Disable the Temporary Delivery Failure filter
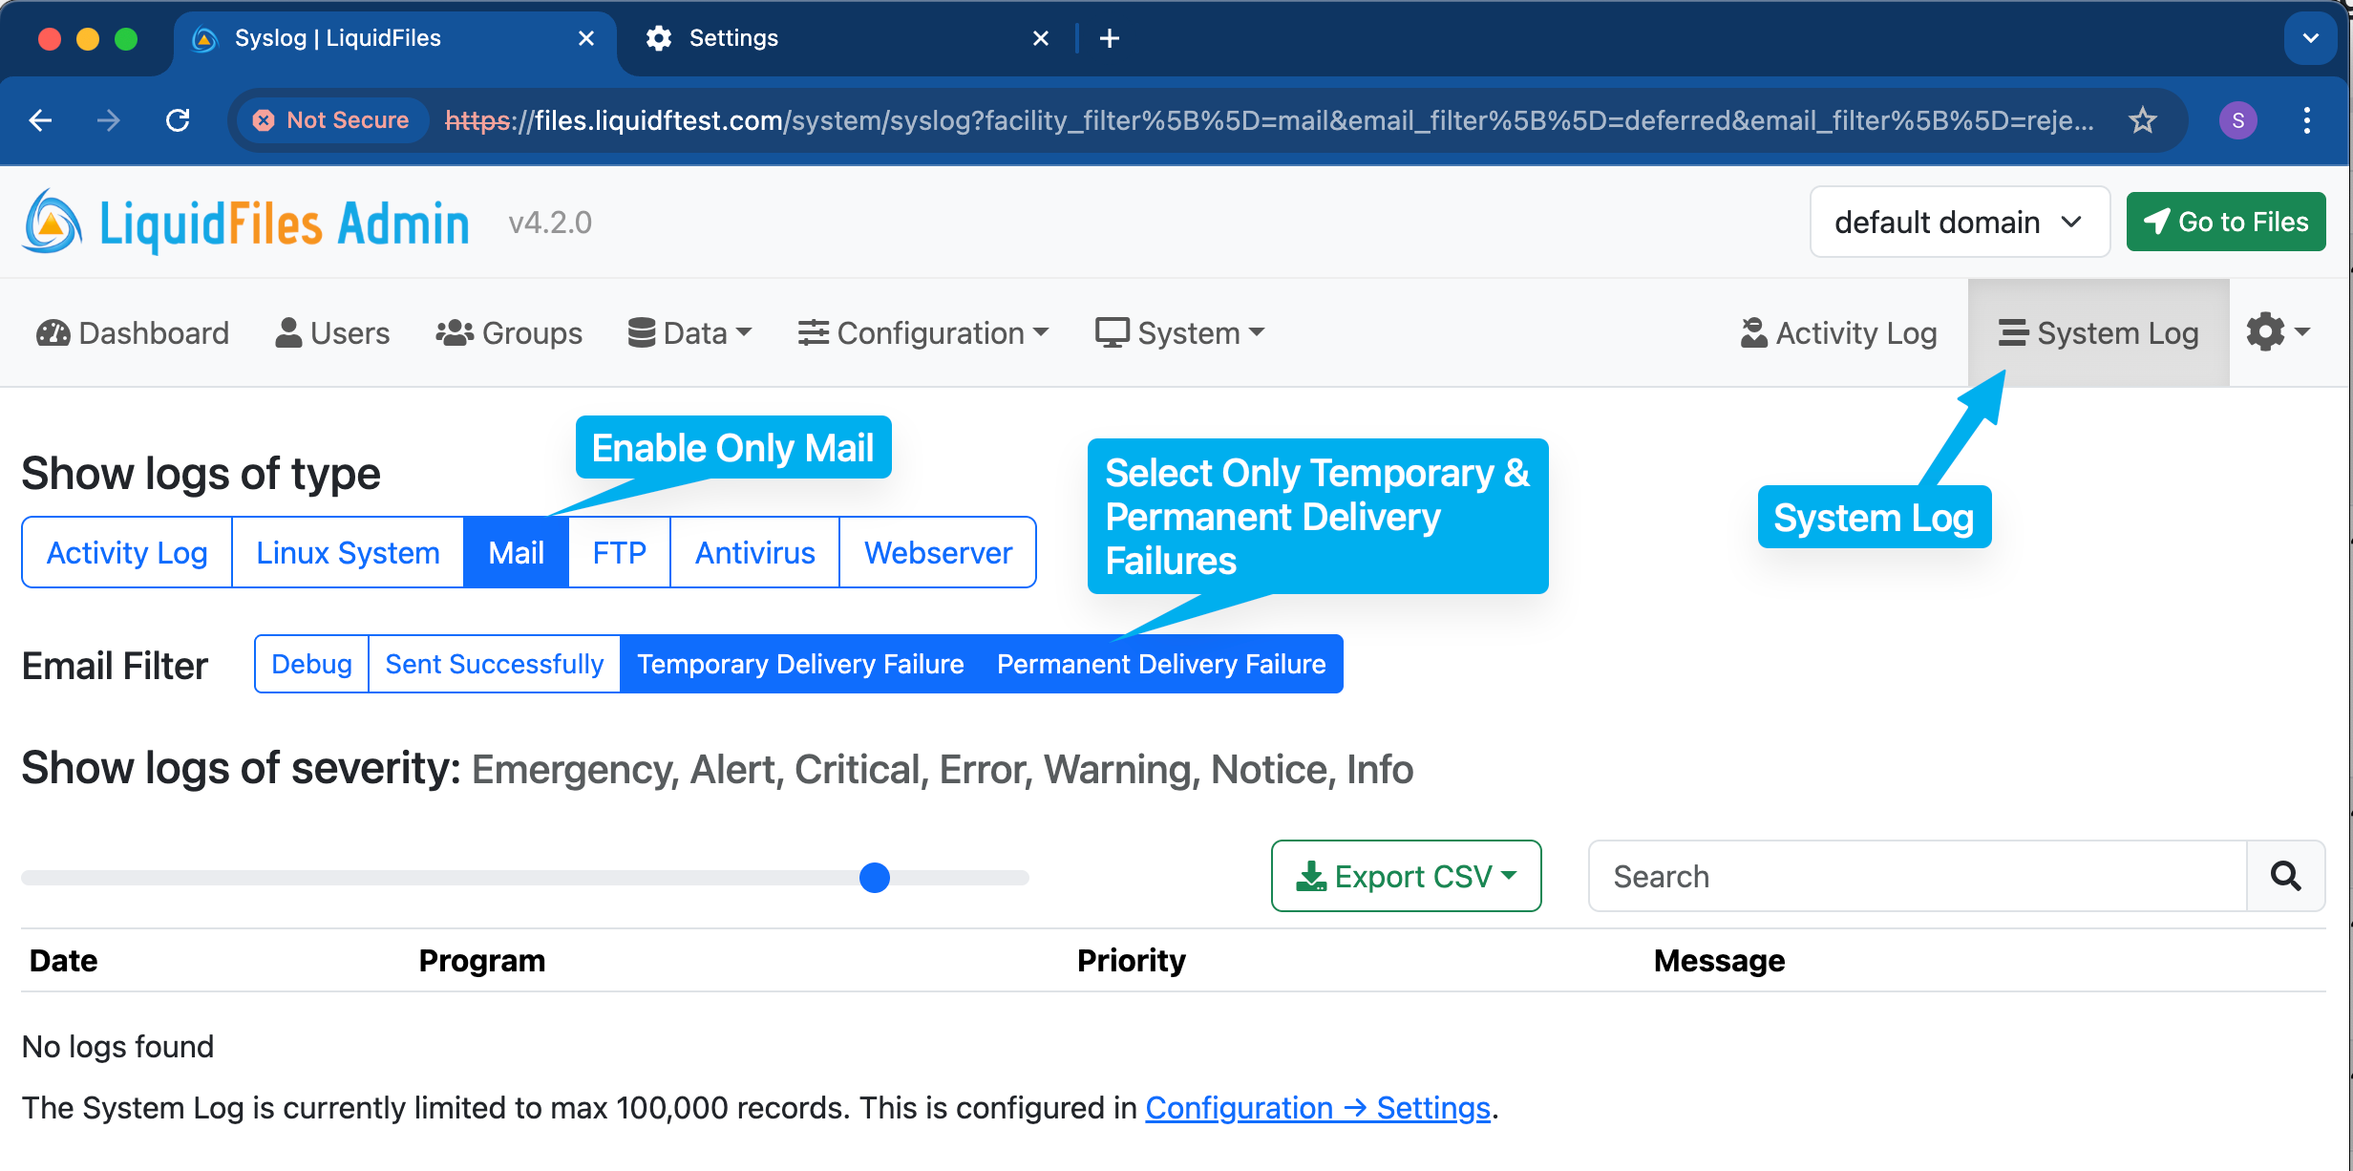This screenshot has height=1171, width=2353. tap(800, 663)
